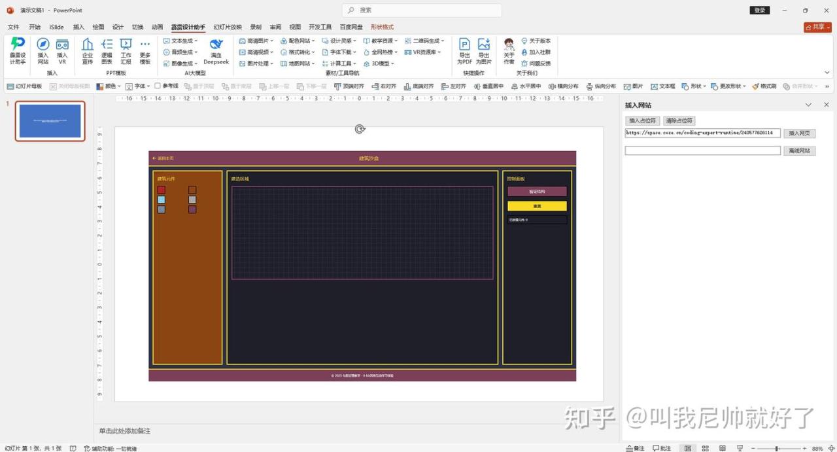837x452 pixels.
Task: Click the 插入占位符 button
Action: [x=642, y=121]
